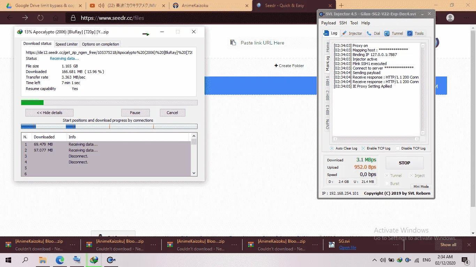Image resolution: width=476 pixels, height=267 pixels.
Task: Select the OVPN vertical tab
Action: click(x=328, y=124)
